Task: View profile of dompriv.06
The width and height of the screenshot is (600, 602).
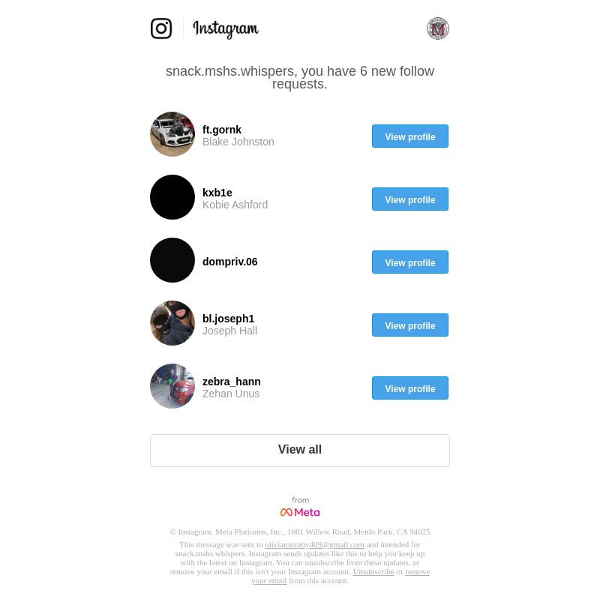Action: click(x=409, y=262)
